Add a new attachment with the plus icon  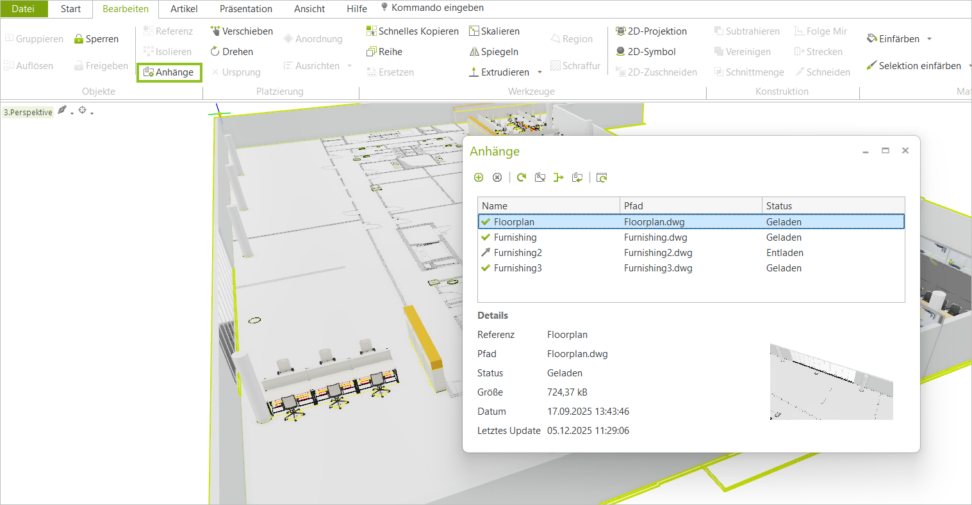tap(479, 177)
